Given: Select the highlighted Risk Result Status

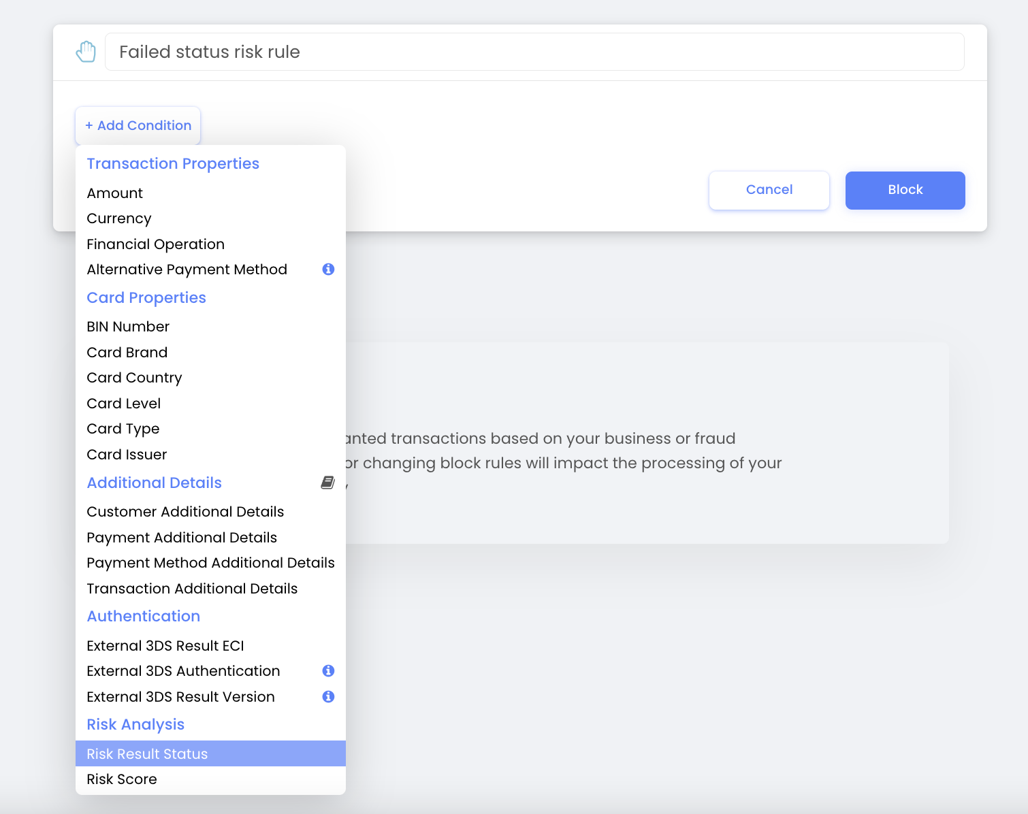Looking at the screenshot, I should (x=210, y=753).
